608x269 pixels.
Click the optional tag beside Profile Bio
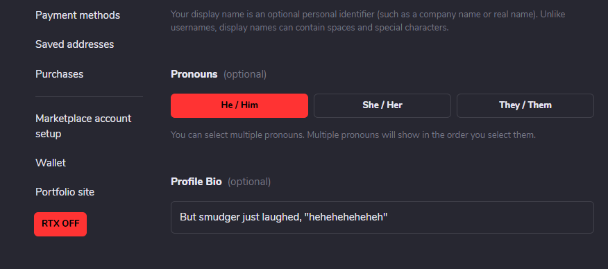pyautogui.click(x=249, y=182)
